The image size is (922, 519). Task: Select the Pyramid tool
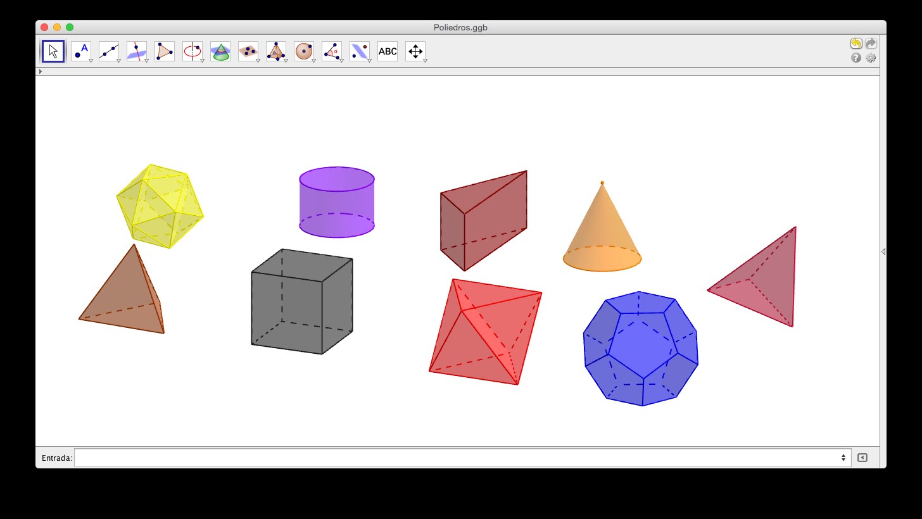point(275,51)
